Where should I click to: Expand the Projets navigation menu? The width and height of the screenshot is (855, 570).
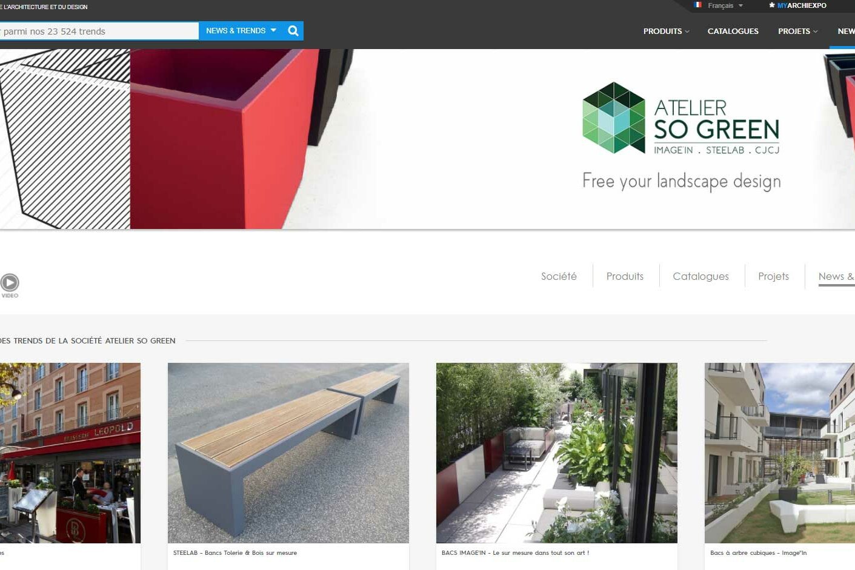(x=797, y=31)
